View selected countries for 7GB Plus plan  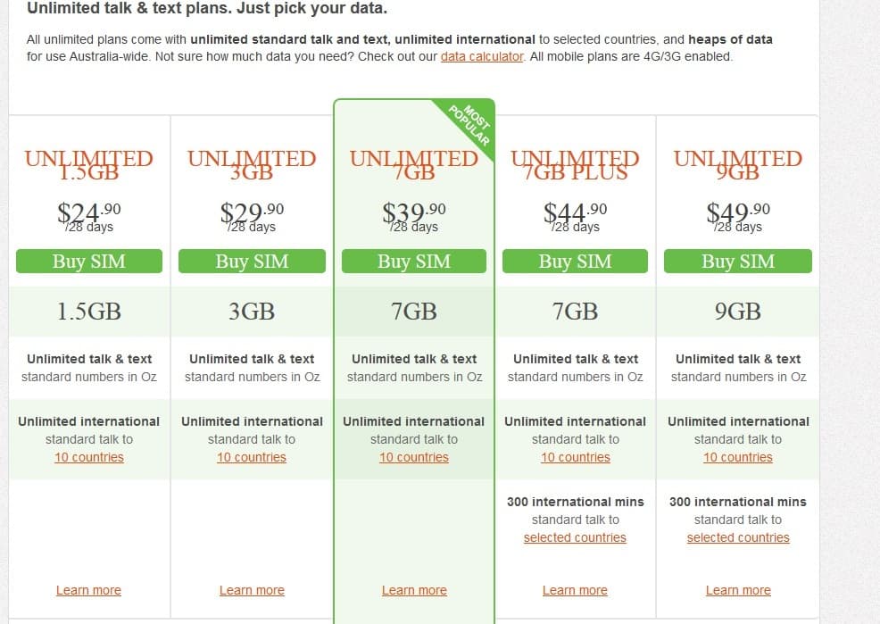coord(576,537)
